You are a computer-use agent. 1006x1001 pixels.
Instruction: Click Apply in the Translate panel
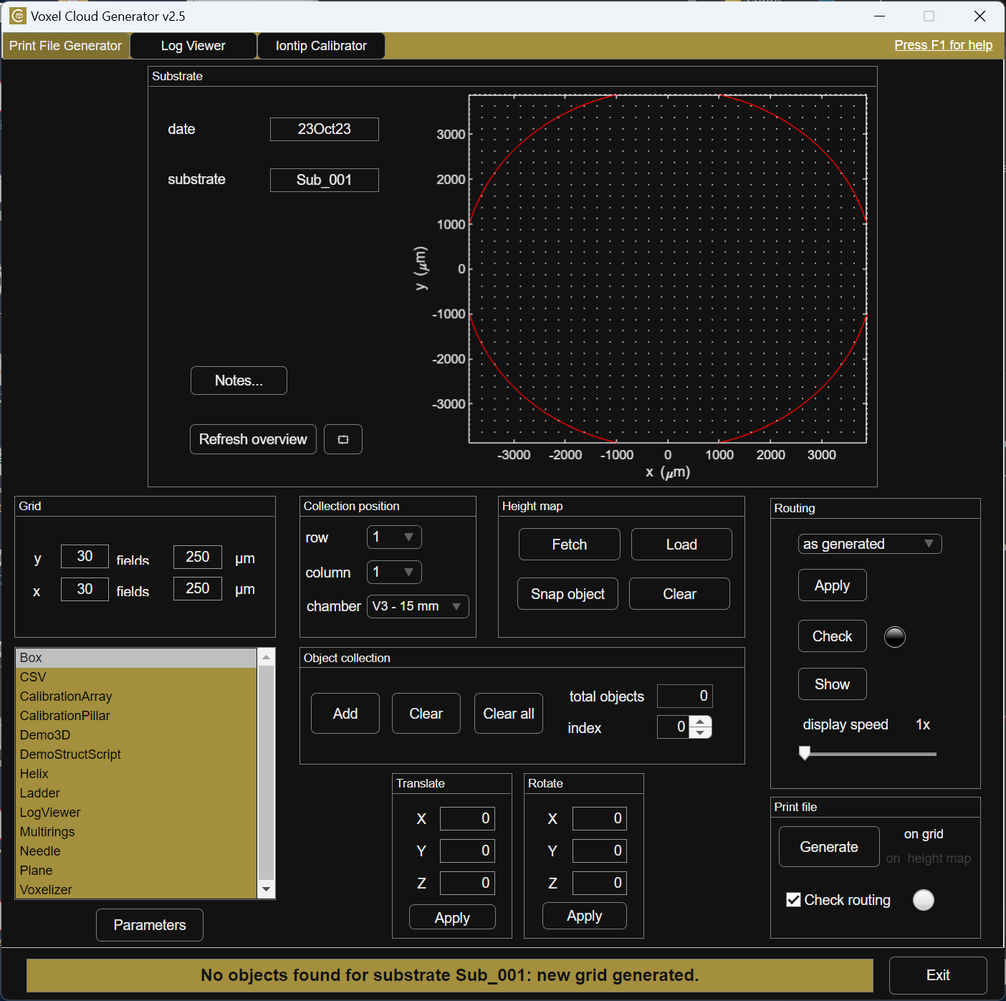(x=452, y=918)
